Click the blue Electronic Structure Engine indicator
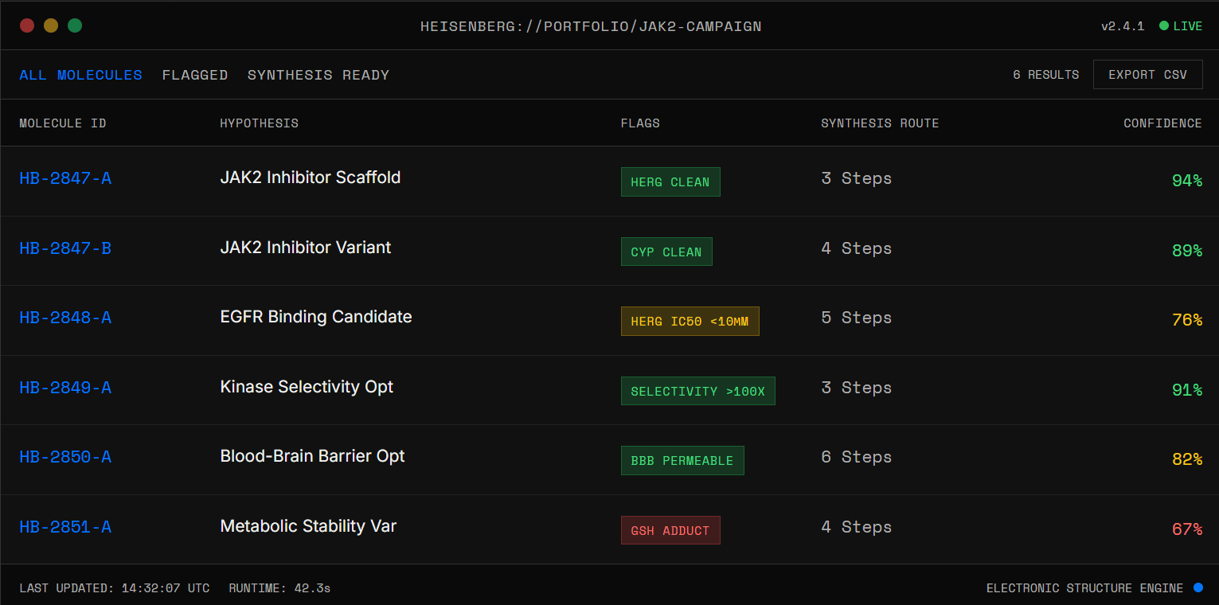 pos(1198,588)
